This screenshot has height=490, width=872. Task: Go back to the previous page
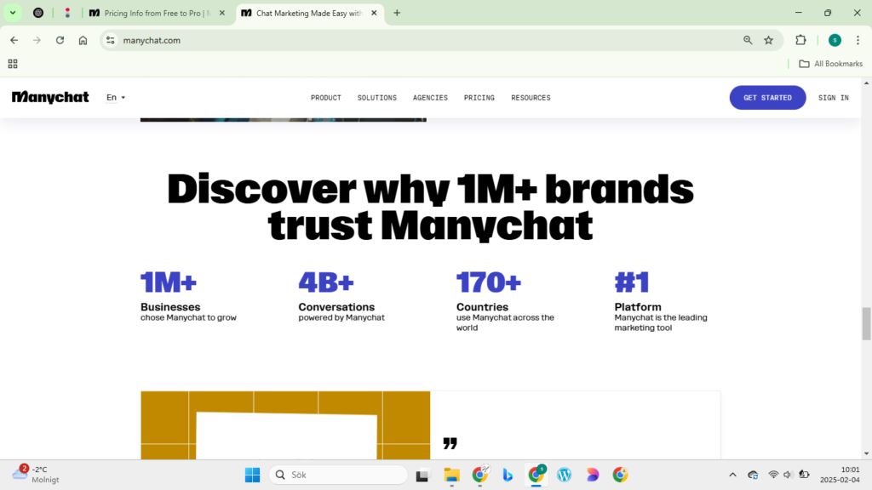click(14, 40)
